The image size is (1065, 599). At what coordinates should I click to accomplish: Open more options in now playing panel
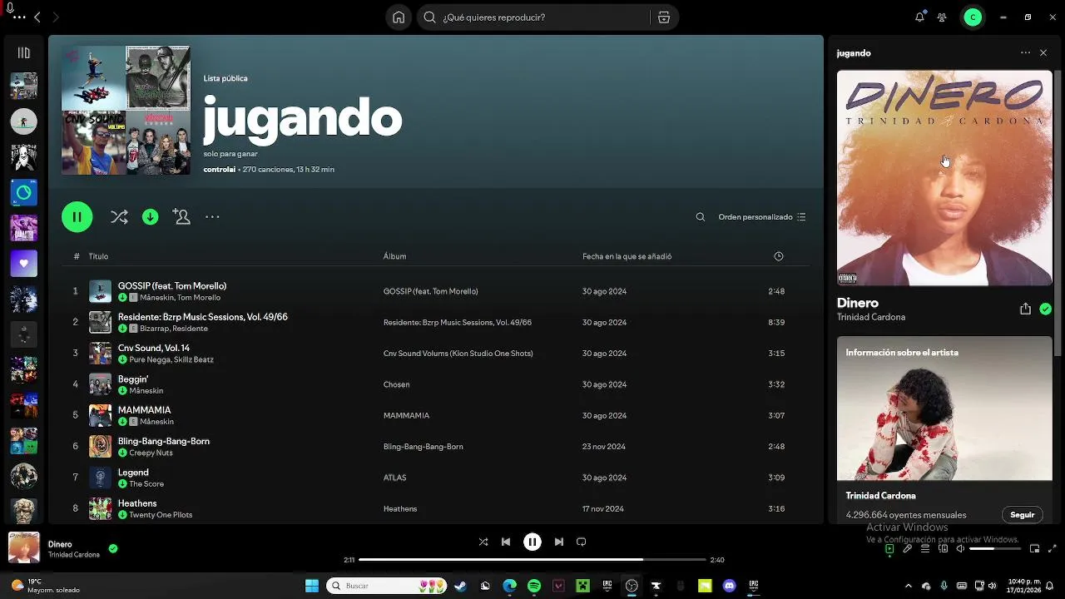click(x=1025, y=52)
